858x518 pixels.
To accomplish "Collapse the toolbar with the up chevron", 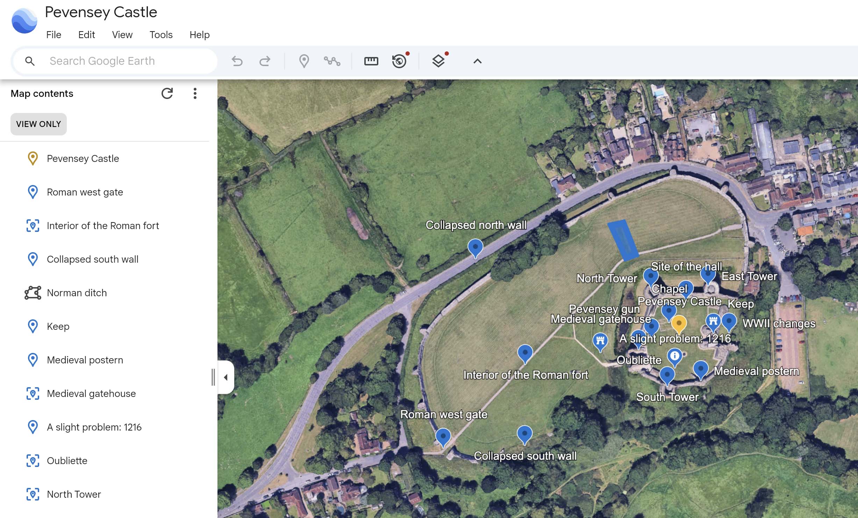I will (x=477, y=61).
